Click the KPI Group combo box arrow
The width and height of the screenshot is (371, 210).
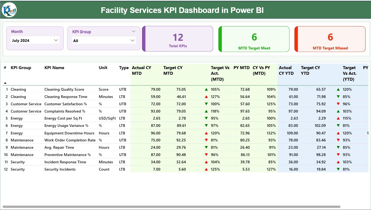click(x=132, y=40)
